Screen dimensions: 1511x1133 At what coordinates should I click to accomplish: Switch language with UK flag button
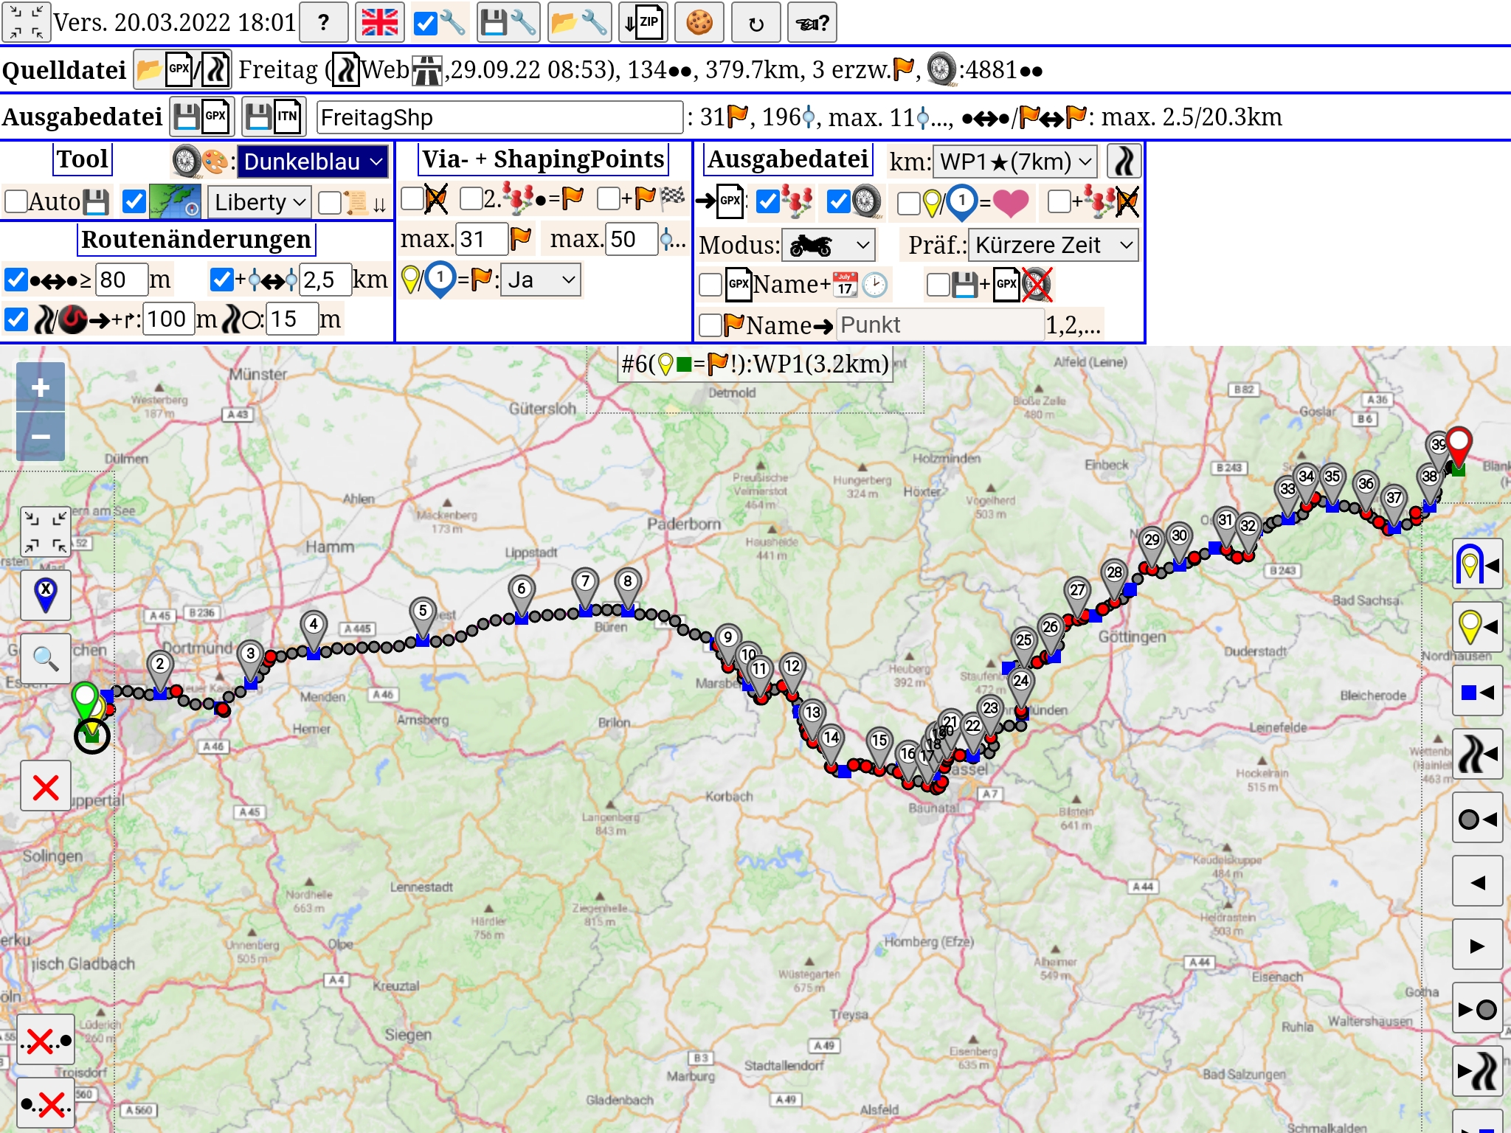[x=380, y=23]
